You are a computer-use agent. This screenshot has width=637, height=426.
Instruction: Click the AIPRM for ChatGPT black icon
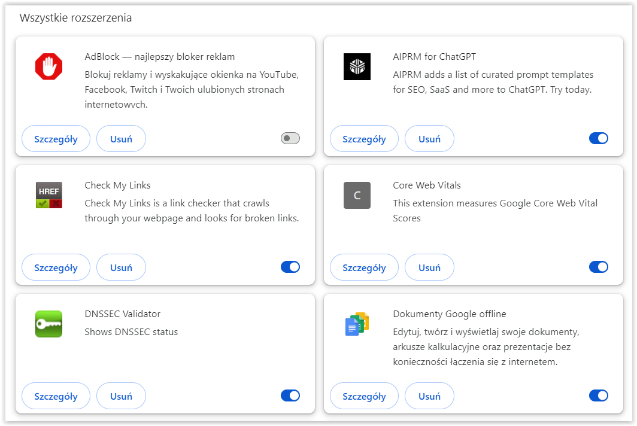[x=357, y=66]
